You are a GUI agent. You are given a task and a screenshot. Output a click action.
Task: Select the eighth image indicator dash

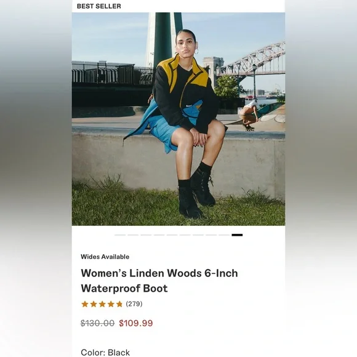pyautogui.click(x=211, y=235)
